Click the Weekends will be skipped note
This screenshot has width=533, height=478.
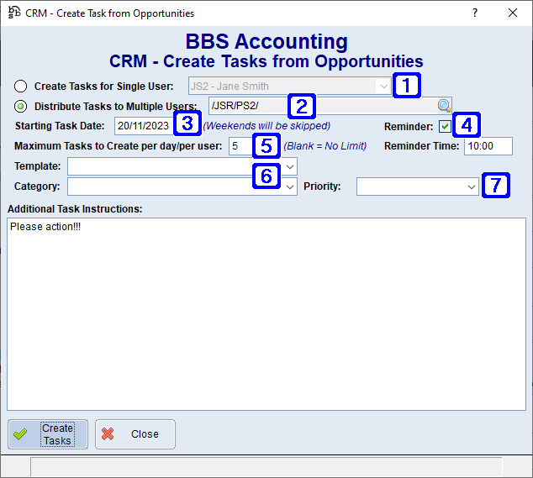pos(266,126)
